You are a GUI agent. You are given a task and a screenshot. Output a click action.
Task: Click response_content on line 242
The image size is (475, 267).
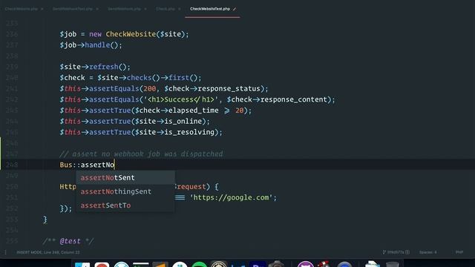(x=294, y=99)
